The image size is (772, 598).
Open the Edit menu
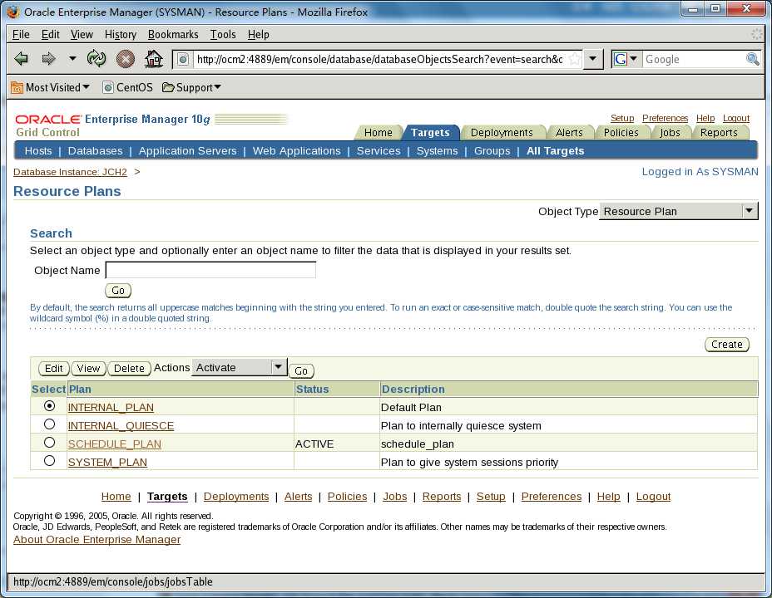click(x=50, y=34)
